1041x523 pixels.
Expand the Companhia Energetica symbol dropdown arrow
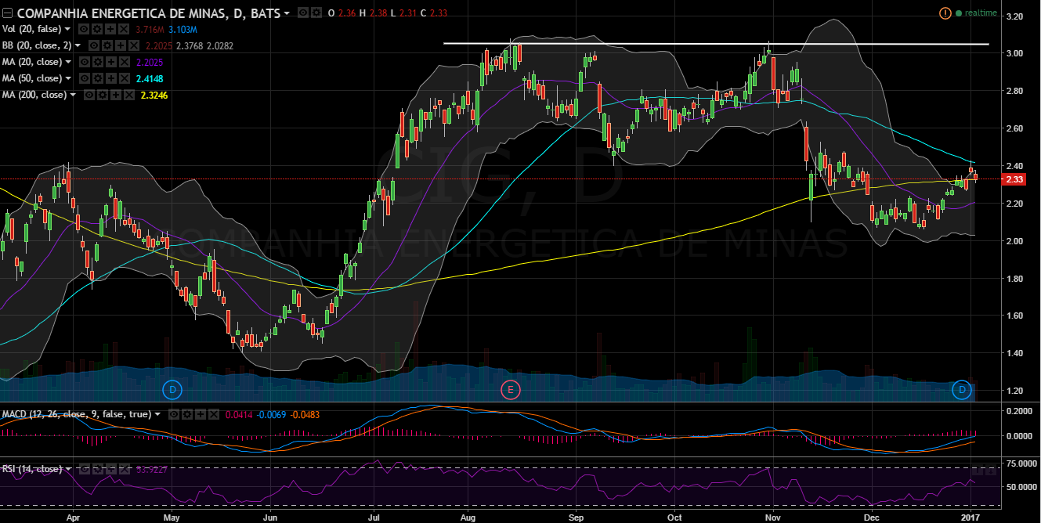(x=286, y=14)
